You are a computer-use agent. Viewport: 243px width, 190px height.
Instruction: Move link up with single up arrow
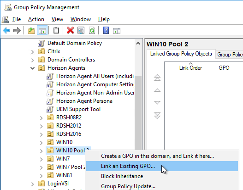pyautogui.click(x=157, y=90)
